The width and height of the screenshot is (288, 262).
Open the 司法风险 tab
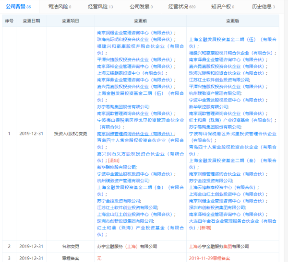click(x=60, y=7)
